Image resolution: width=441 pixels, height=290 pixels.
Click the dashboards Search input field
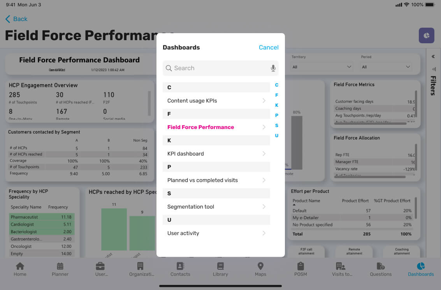(x=220, y=68)
